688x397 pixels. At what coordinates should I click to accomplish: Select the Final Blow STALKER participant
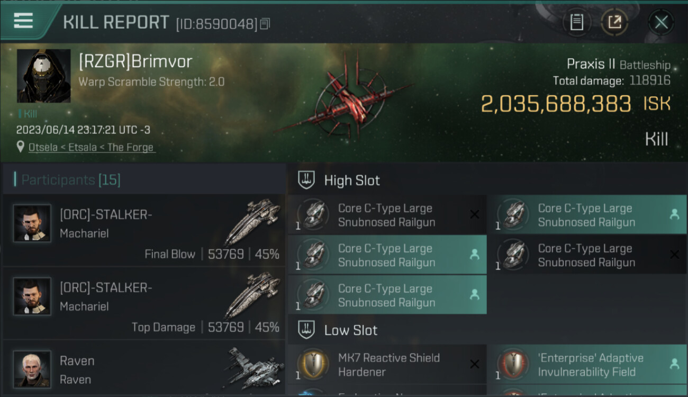click(143, 230)
